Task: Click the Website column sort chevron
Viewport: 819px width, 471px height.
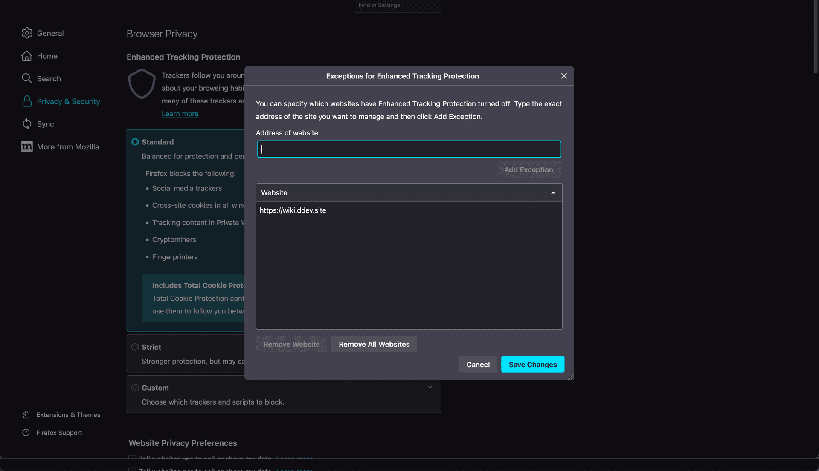Action: [x=552, y=192]
